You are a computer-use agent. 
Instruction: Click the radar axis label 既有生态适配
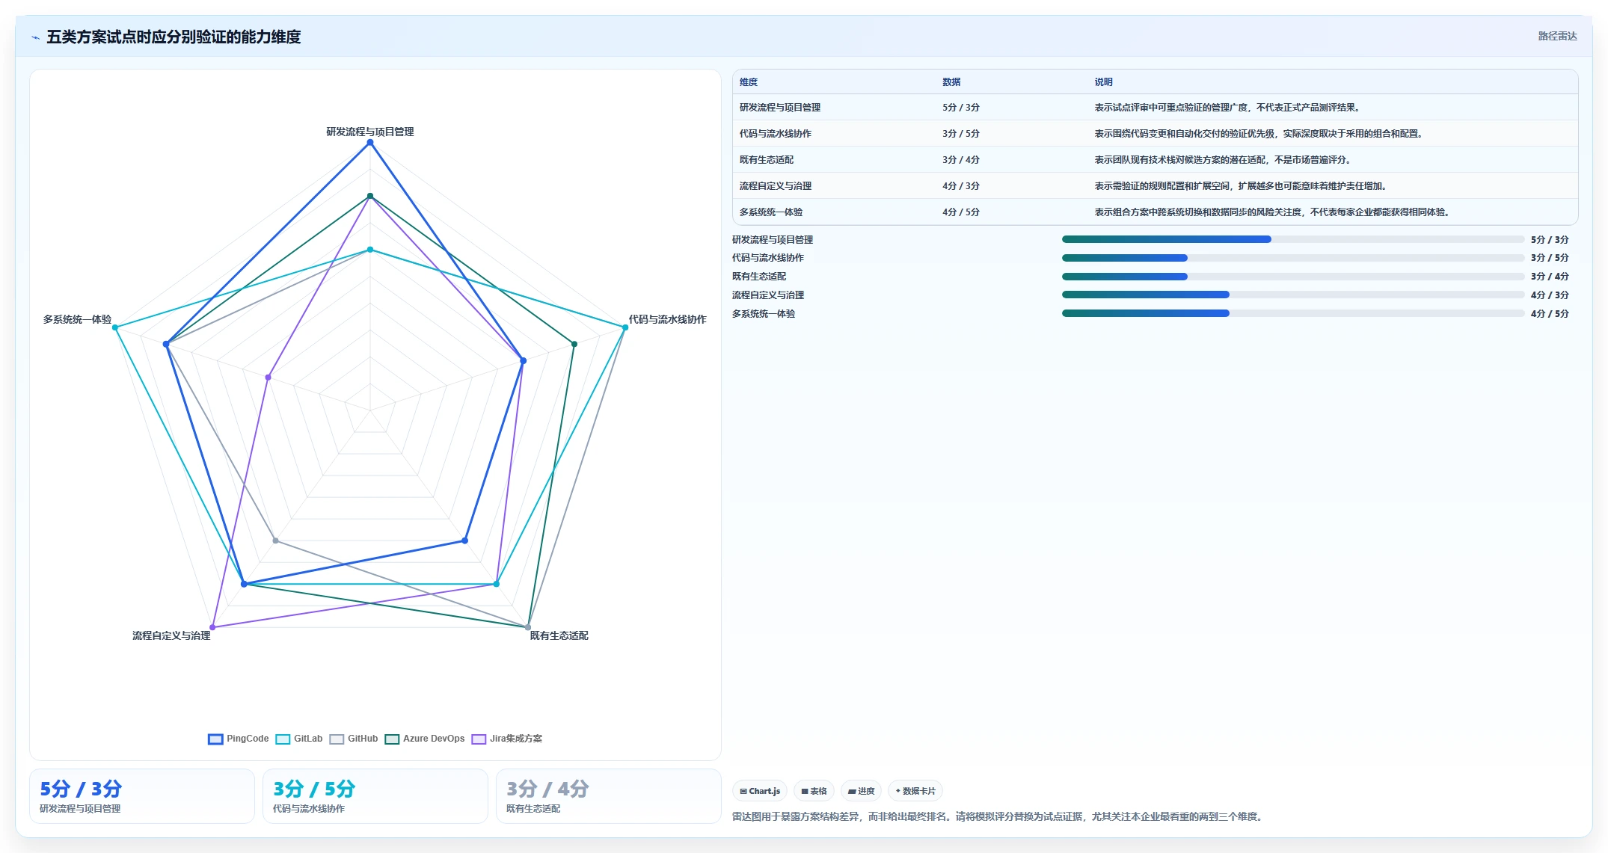559,635
